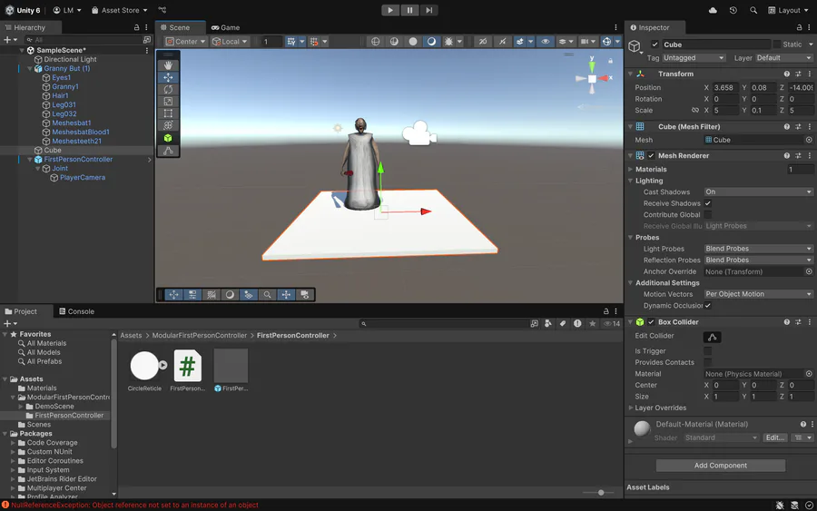Image resolution: width=817 pixels, height=511 pixels.
Task: Select the Project tab
Action: tap(21, 311)
